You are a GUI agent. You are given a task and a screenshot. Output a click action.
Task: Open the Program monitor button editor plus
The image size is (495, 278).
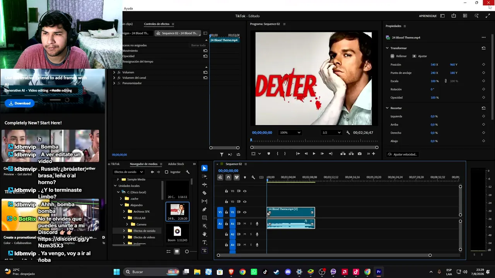[x=373, y=154]
